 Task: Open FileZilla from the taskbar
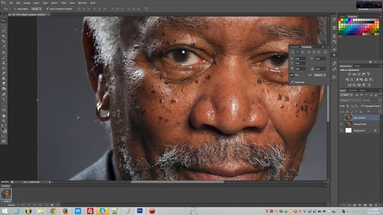click(x=90, y=211)
